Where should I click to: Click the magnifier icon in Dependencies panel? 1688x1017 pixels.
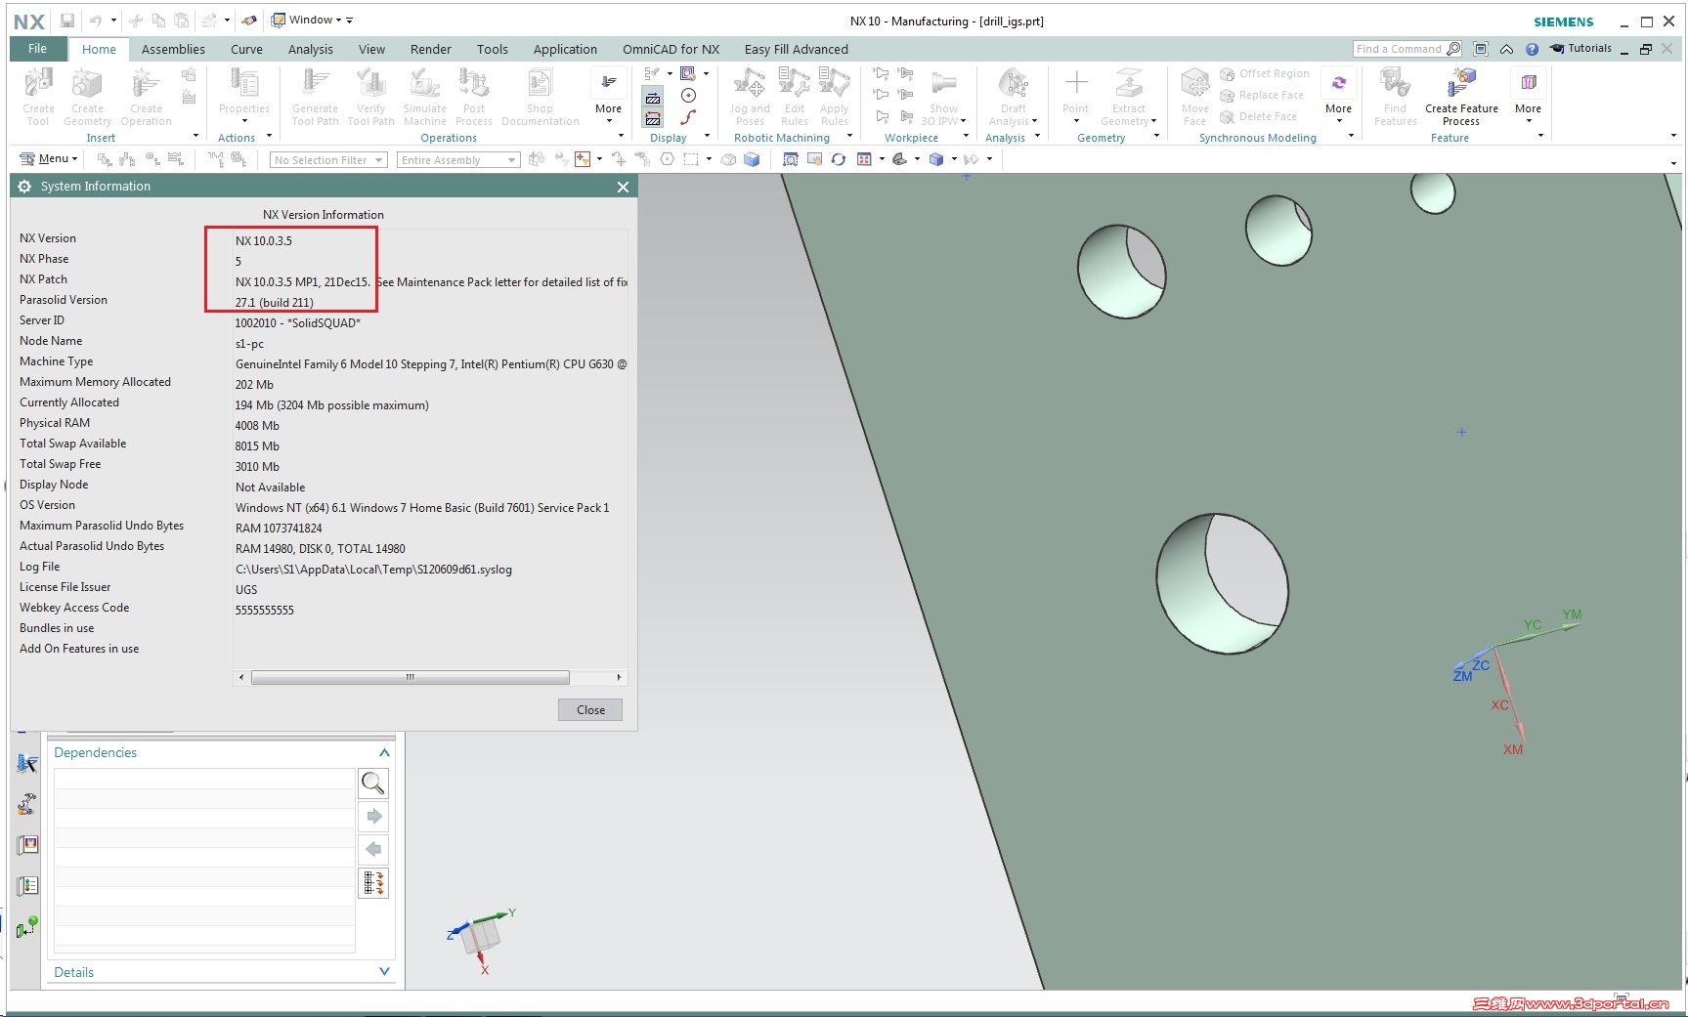(x=373, y=783)
